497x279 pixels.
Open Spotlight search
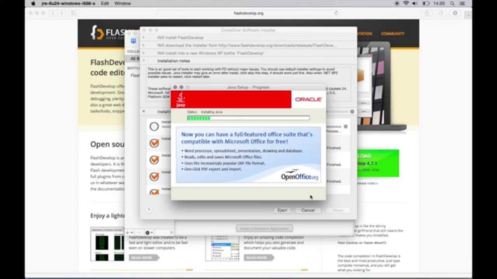pos(452,3)
